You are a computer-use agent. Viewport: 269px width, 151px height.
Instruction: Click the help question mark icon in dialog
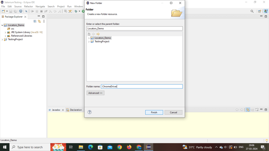[x=90, y=112]
